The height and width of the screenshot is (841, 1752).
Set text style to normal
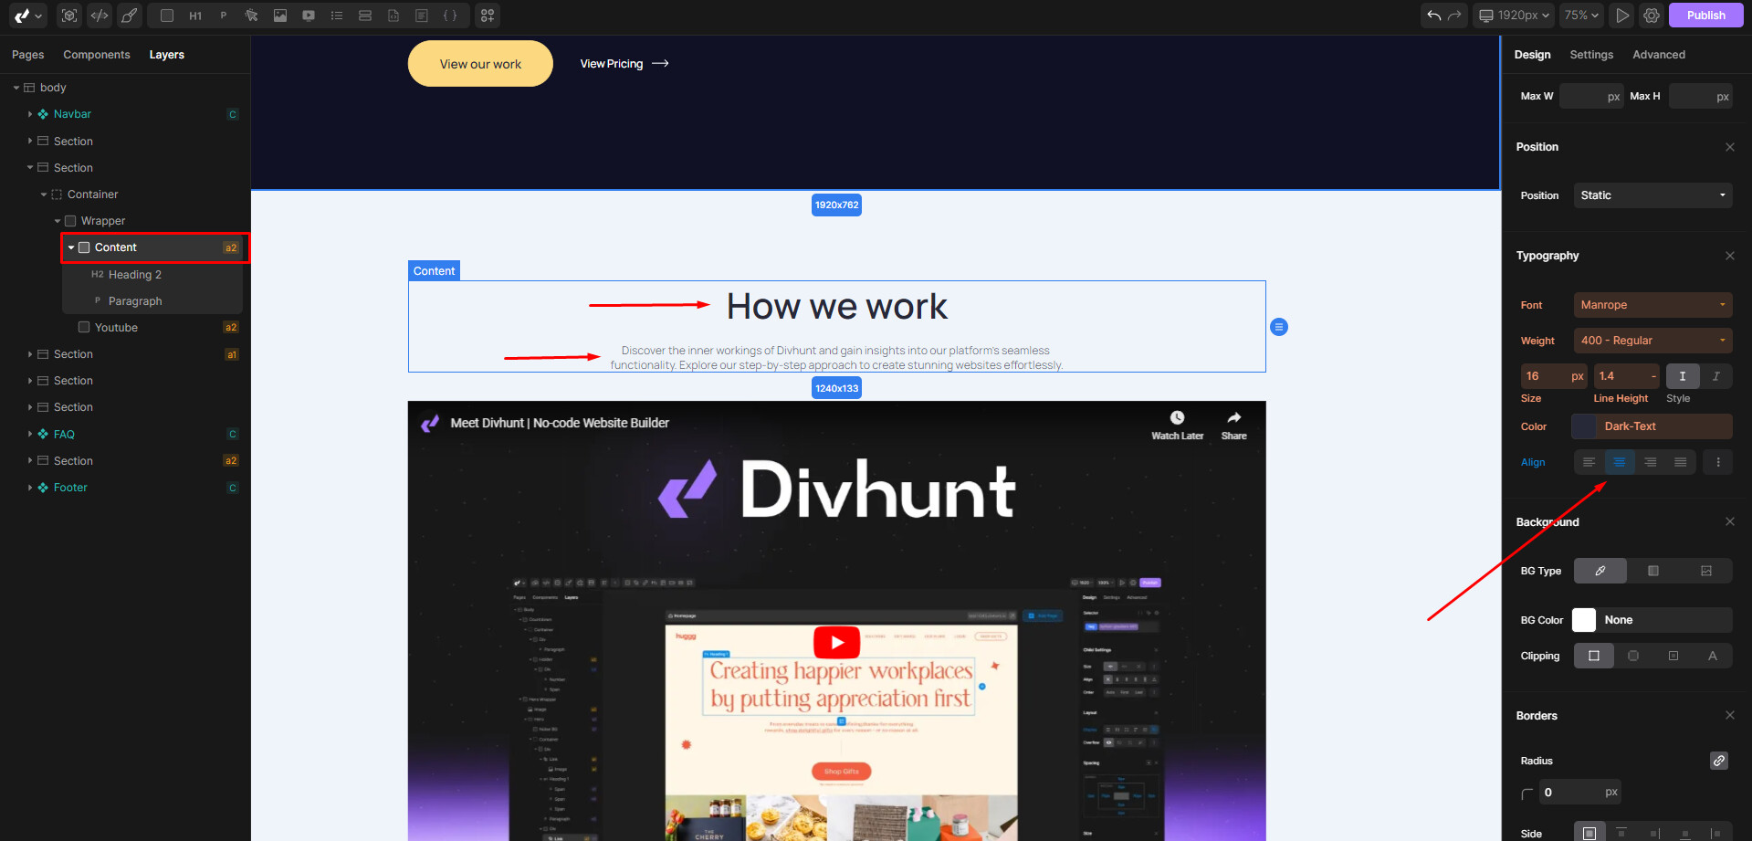click(1683, 376)
